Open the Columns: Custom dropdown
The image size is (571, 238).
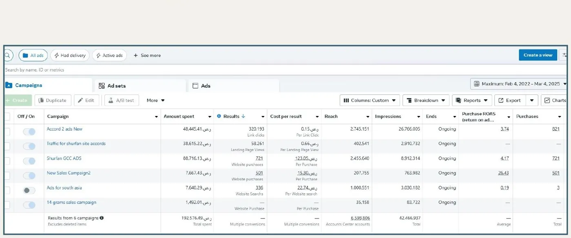coord(370,100)
